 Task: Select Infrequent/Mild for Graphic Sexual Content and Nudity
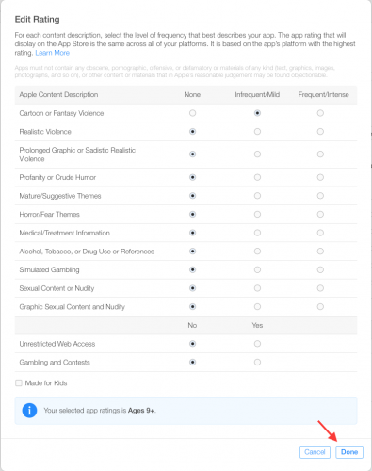click(x=257, y=307)
